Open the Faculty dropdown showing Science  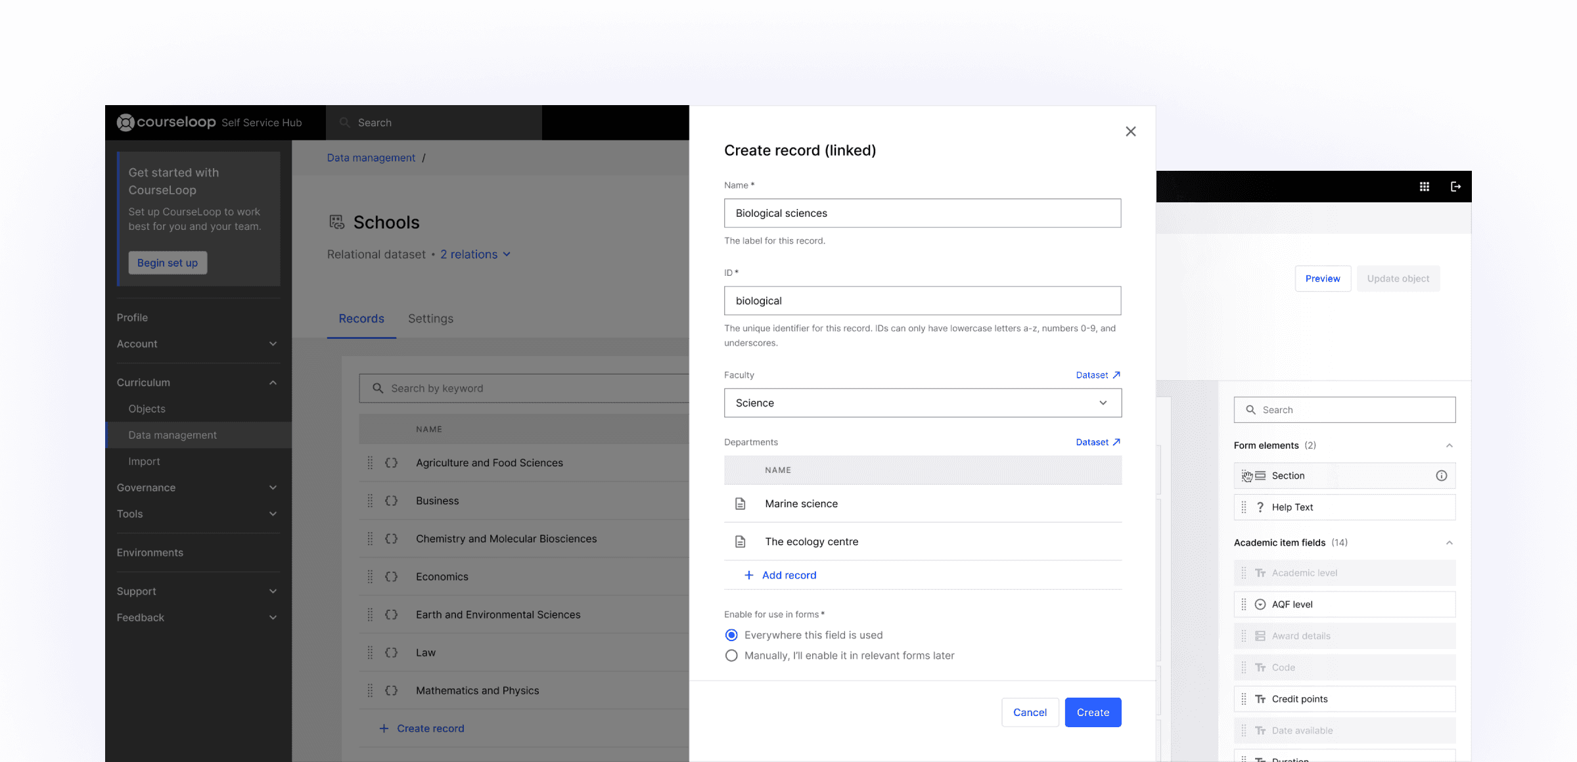(x=923, y=403)
